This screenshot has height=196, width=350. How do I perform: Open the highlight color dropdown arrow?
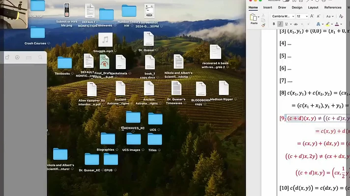click(332, 24)
